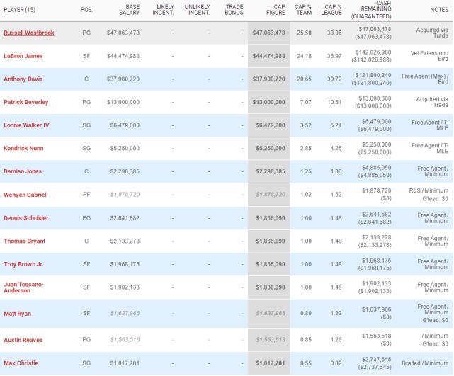
Task: Select Lonnie Walker IV cap % team 3.52
Action: [306, 125]
